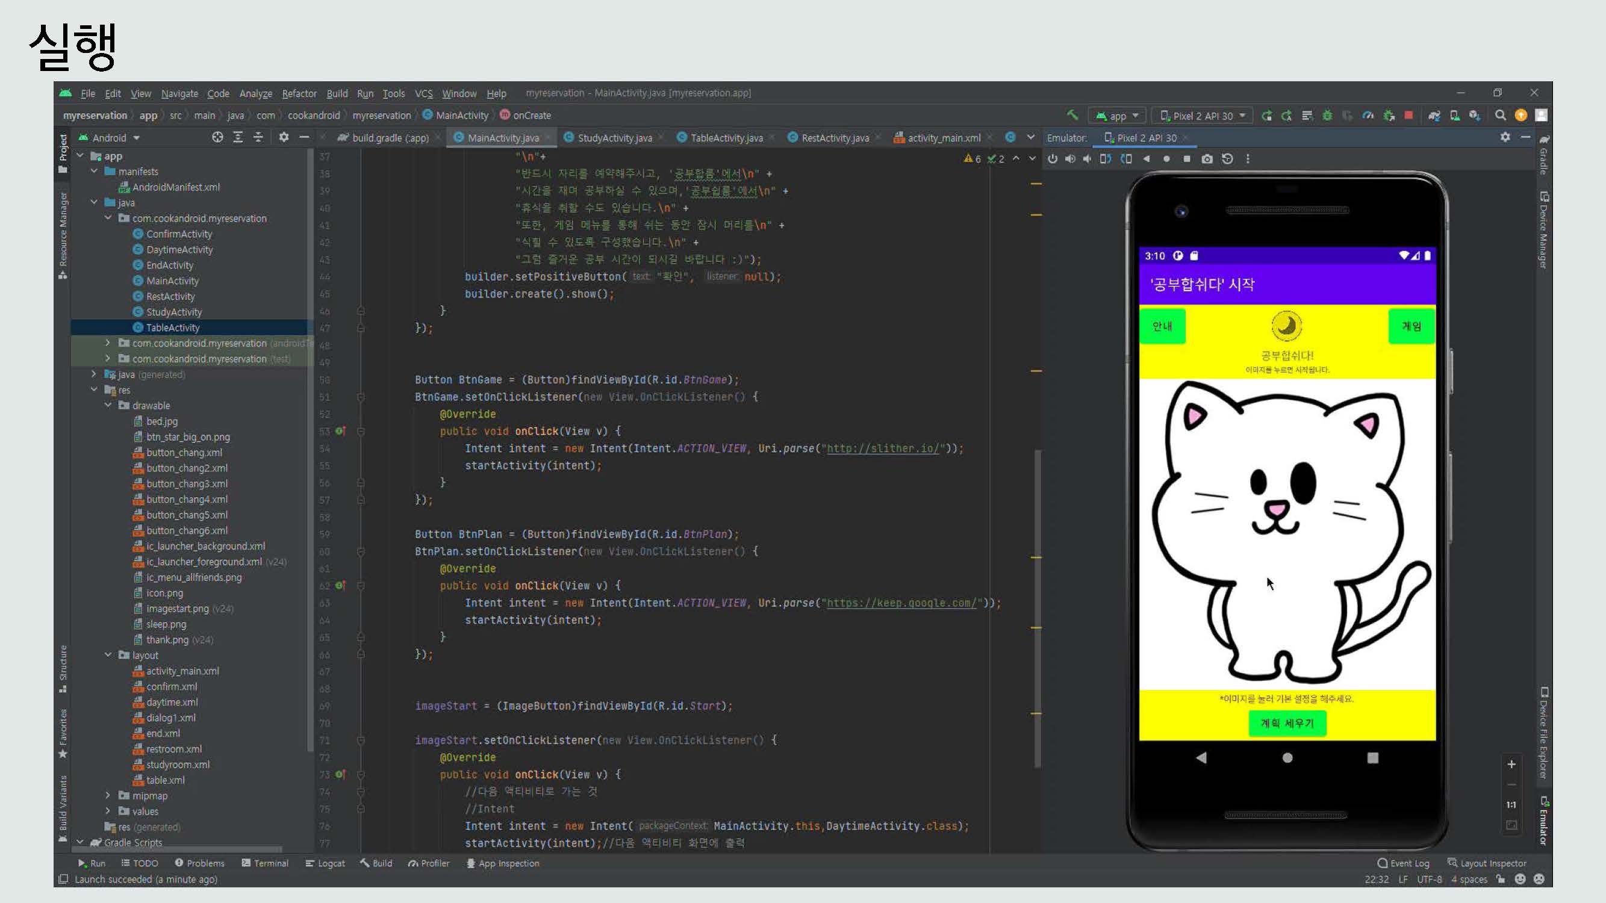
Task: Open the Build menu
Action: (x=337, y=93)
